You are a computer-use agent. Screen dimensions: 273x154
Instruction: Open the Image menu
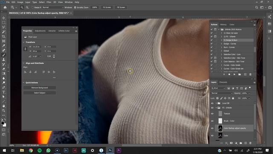coord(20,2)
